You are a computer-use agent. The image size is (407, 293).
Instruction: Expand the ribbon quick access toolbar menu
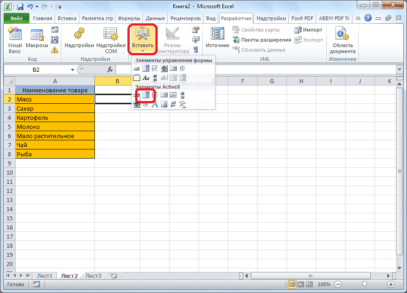pyautogui.click(x=60, y=8)
